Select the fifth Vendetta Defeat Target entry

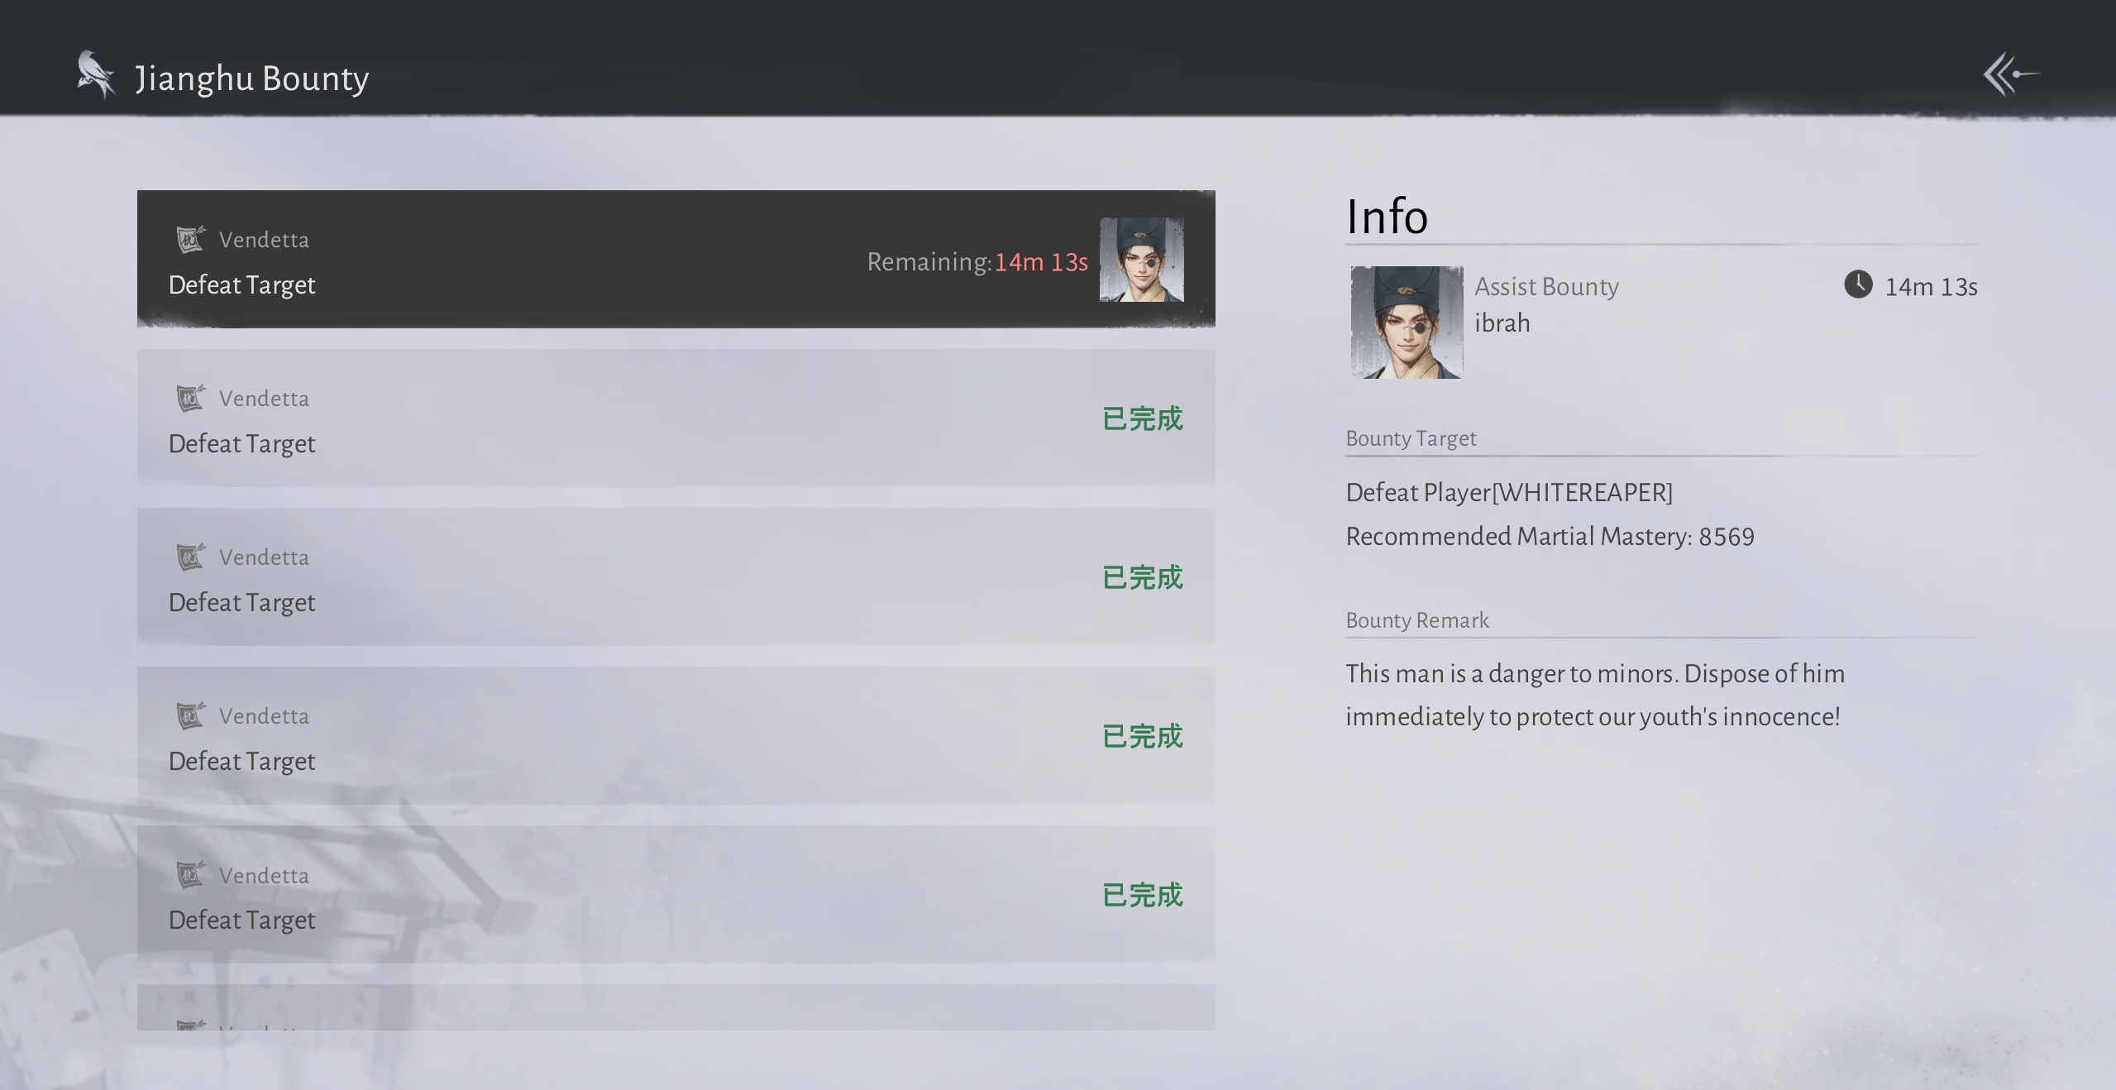coord(676,894)
